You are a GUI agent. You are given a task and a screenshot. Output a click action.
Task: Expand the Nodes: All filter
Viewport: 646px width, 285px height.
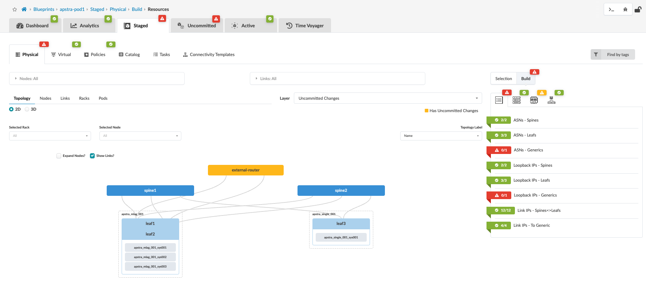coord(96,79)
